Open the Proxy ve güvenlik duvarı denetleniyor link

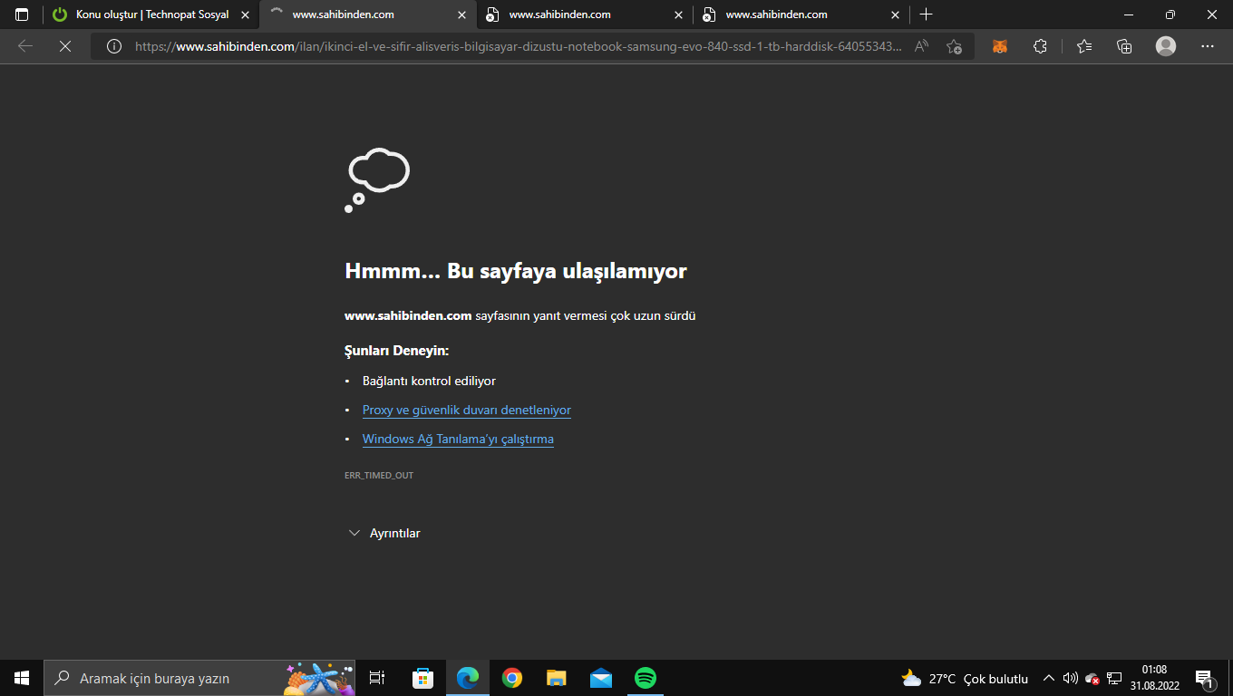coord(467,411)
